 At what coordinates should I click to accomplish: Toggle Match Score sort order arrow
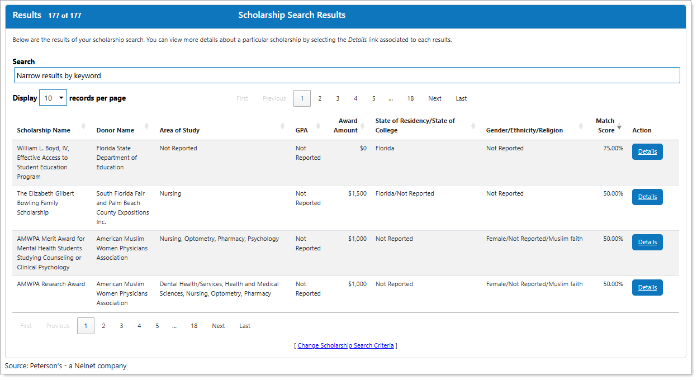619,127
